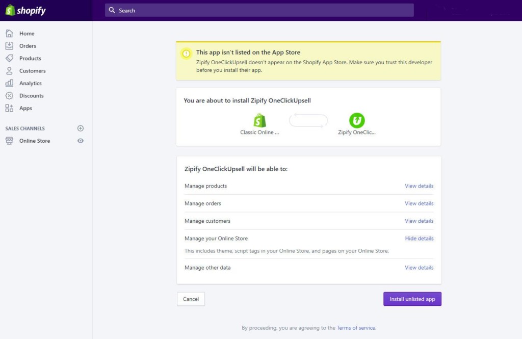View Online Store via eye icon
522x339 pixels.
80,141
